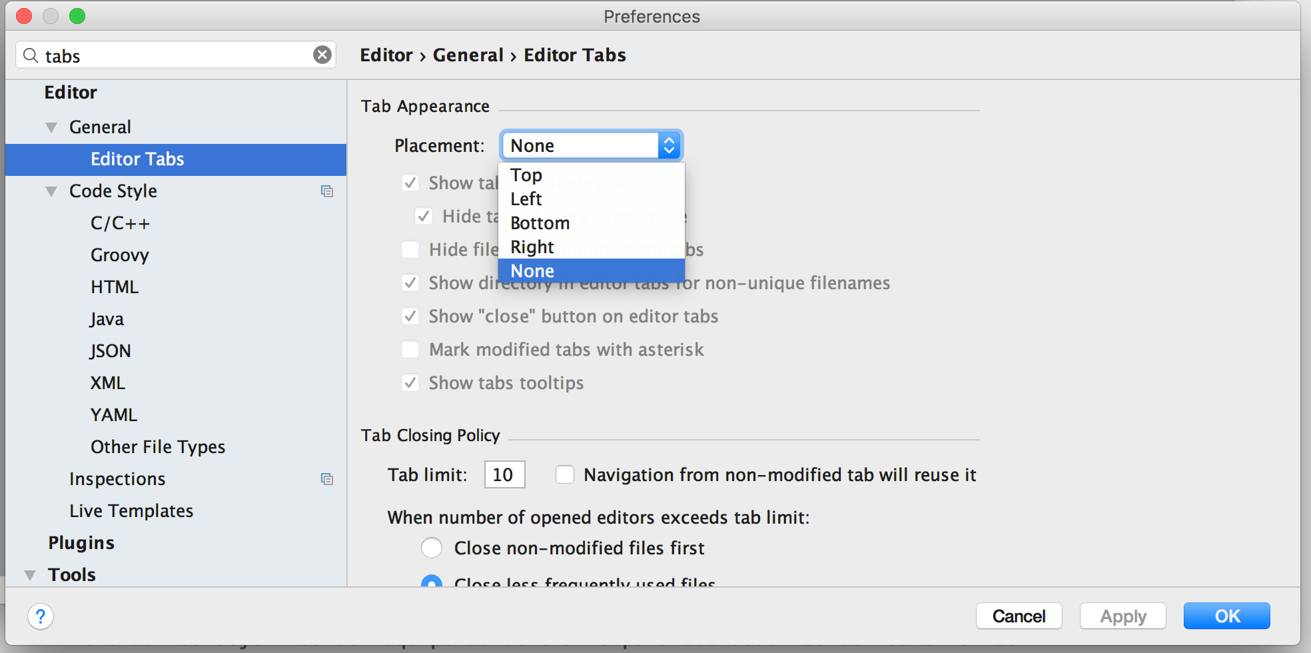
Task: Clear the tabs search field text
Action: 322,55
